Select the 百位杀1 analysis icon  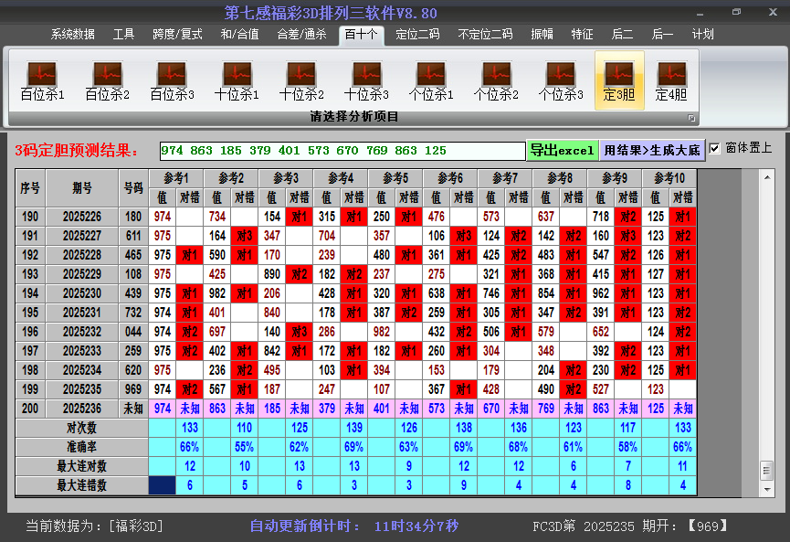pos(42,80)
